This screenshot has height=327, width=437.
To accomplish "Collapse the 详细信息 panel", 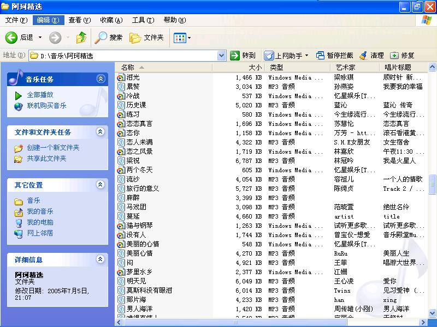I will tap(101, 259).
